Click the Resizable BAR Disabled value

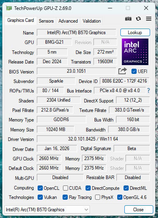[133, 177]
